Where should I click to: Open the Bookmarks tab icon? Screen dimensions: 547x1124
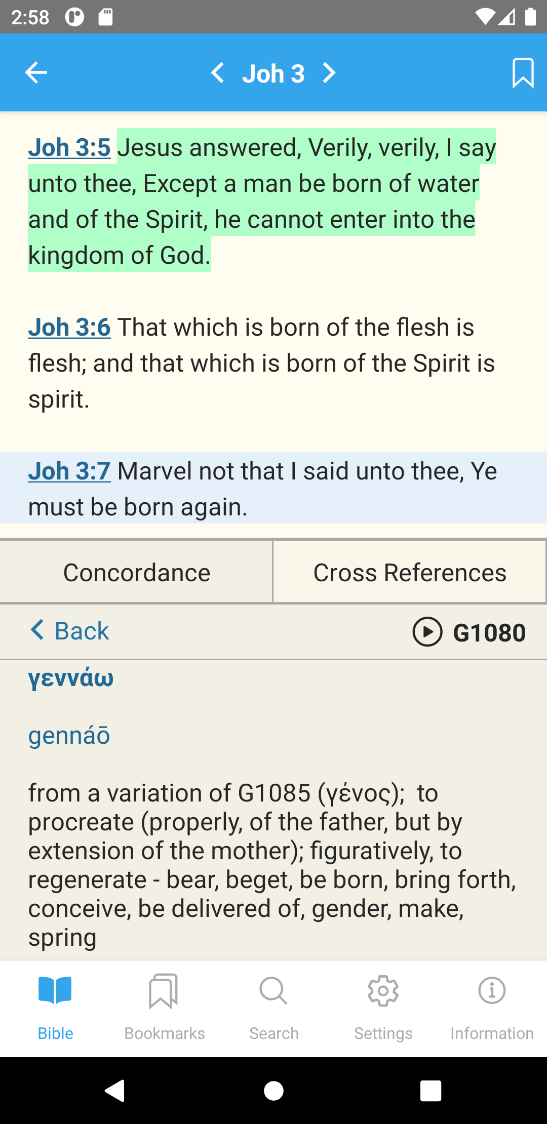[x=163, y=991]
